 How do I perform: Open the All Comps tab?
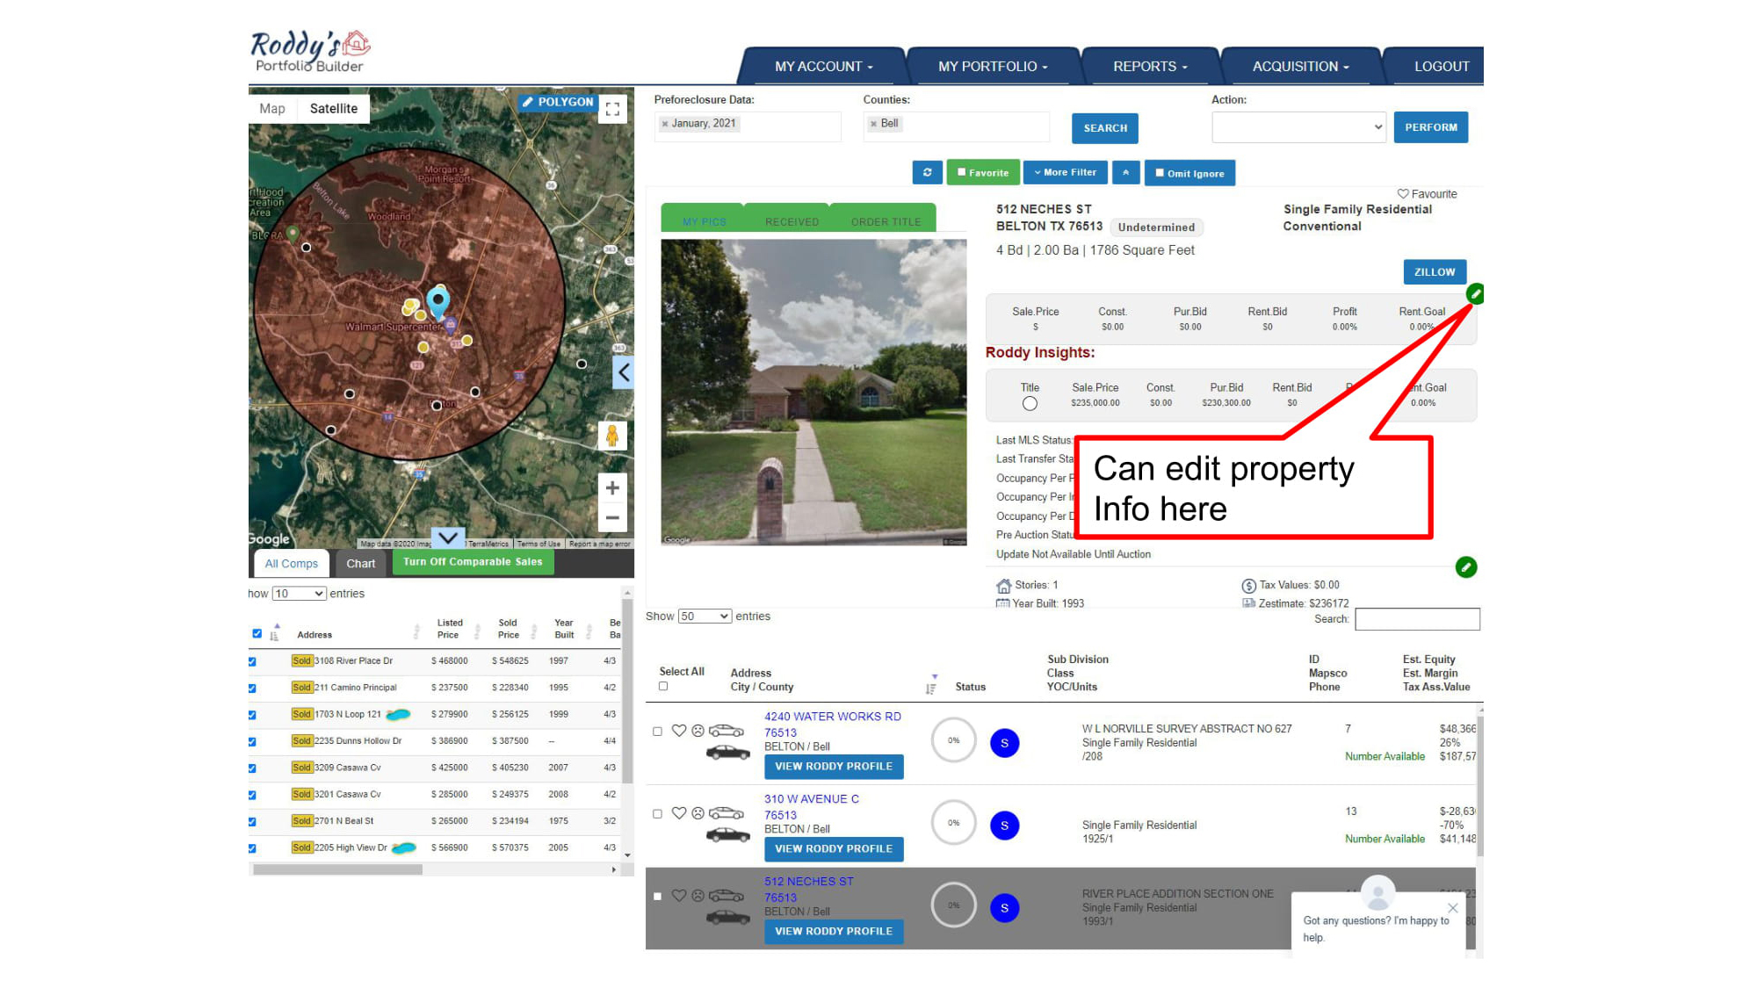point(292,564)
